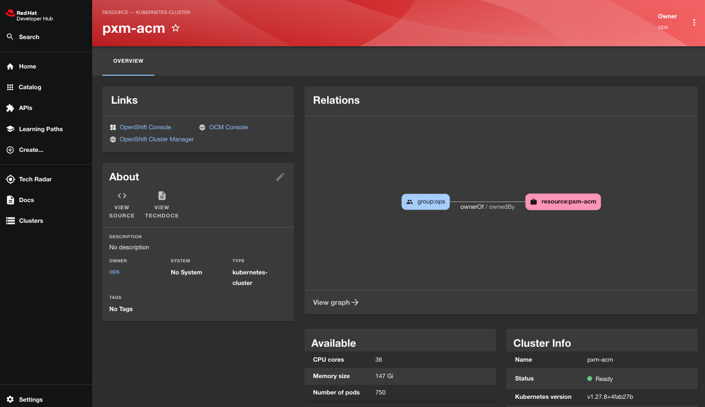Click the OpenShift Cluster Manager globe icon
Screen dimensions: 705x407
[113, 139]
